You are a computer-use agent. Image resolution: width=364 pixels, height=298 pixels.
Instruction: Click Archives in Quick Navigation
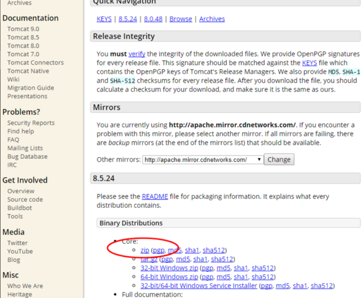coord(212,19)
